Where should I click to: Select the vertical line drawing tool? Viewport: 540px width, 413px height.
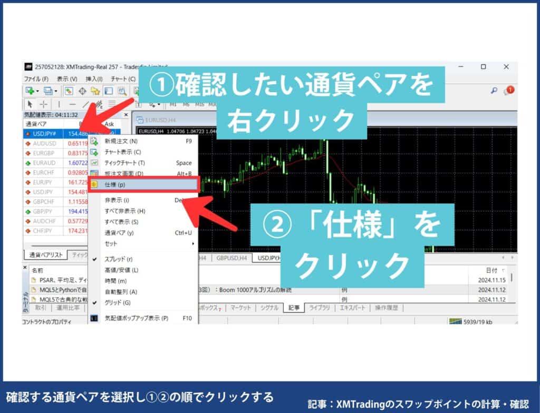(x=59, y=104)
